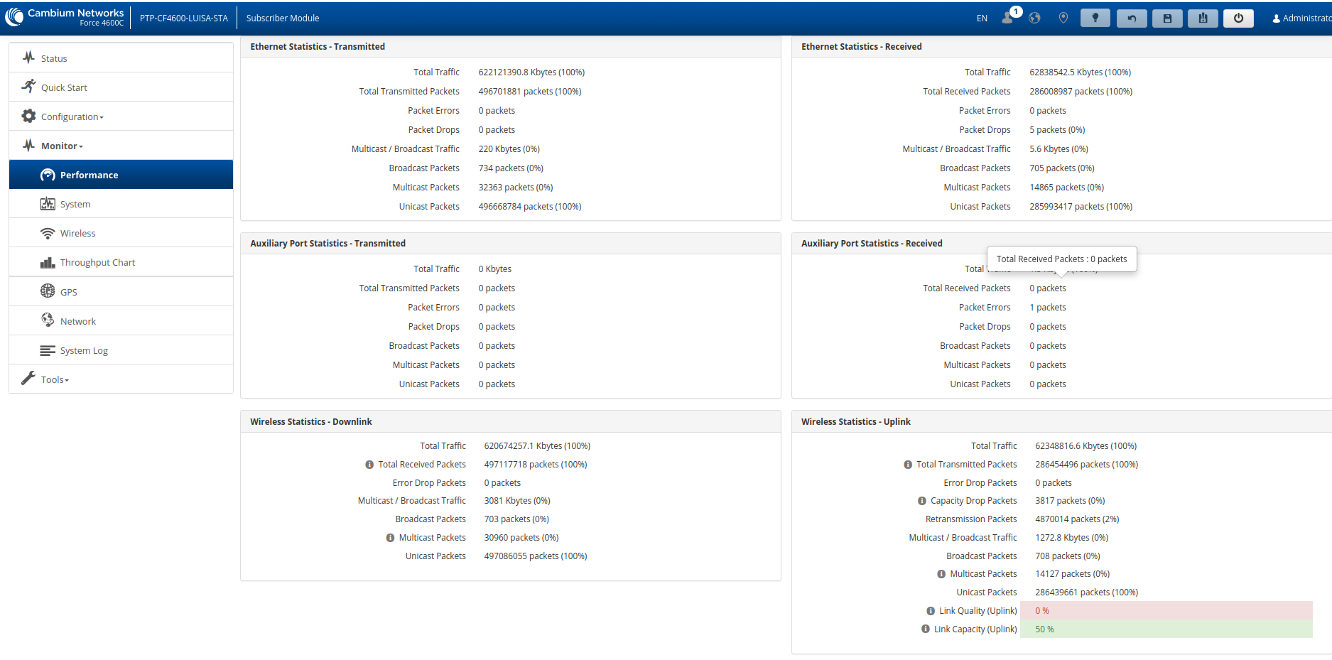Click the Quick Start runner icon
This screenshot has width=1332, height=660.
pos(28,86)
